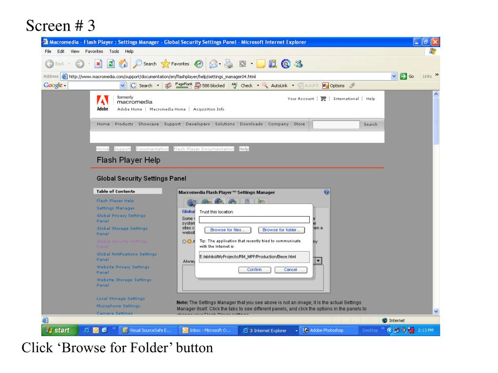The height and width of the screenshot is (373, 498).
Task: Open the Google logo dropdown menu
Action: (55, 85)
